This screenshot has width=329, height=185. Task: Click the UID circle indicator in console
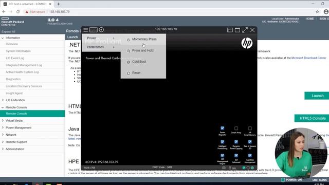tap(248, 168)
